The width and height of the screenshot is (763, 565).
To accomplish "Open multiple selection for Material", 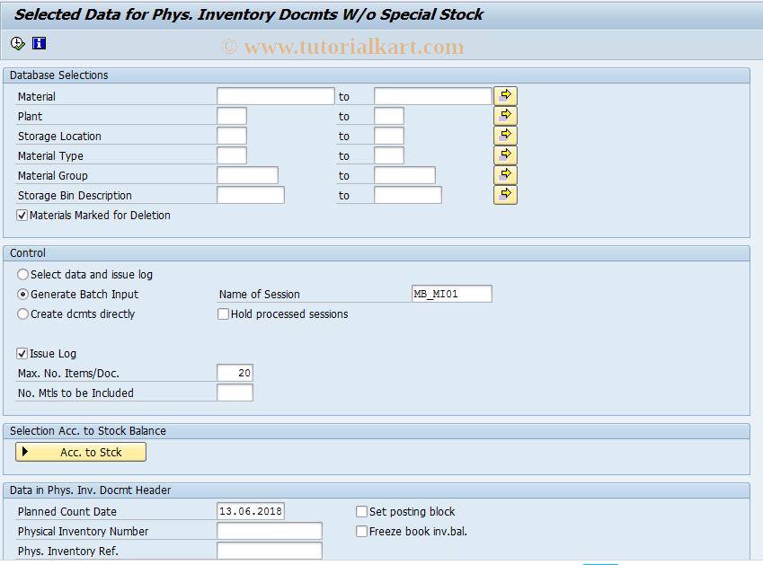I will point(506,96).
